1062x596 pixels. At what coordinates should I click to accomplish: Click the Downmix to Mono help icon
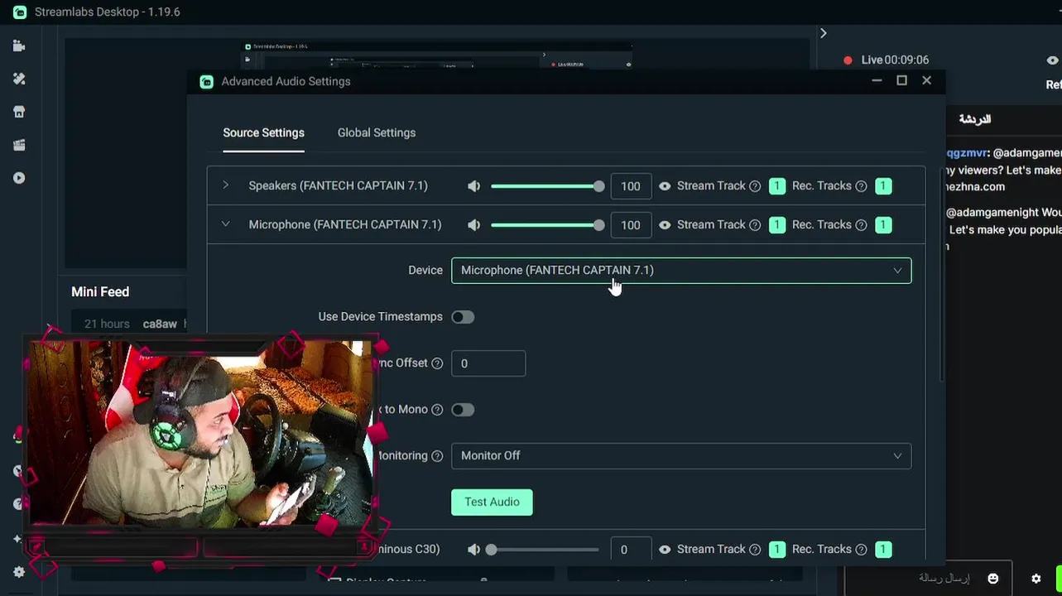click(437, 410)
